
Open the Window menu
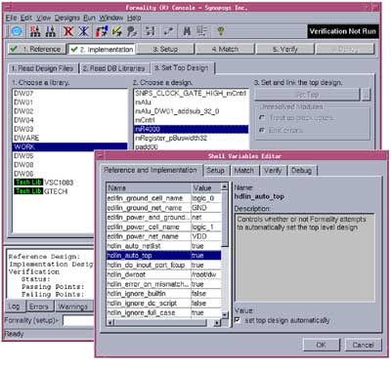click(111, 18)
